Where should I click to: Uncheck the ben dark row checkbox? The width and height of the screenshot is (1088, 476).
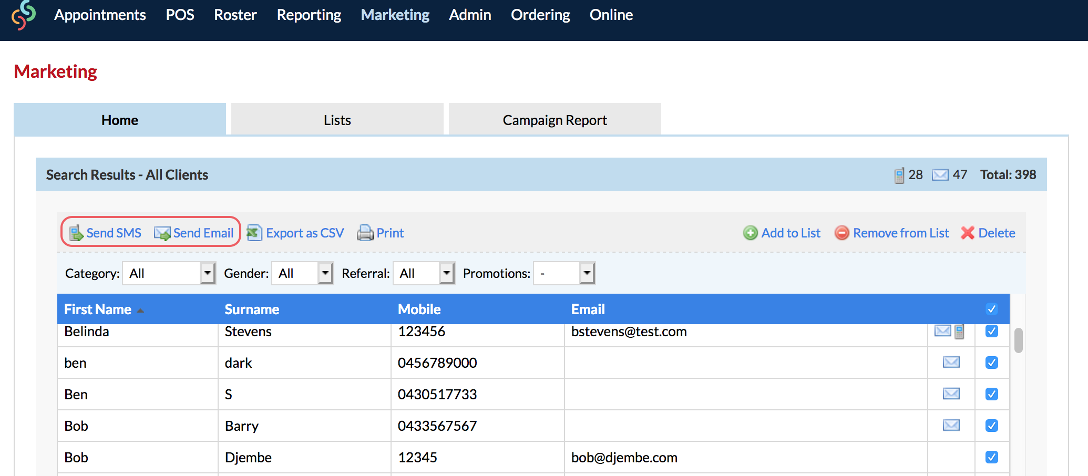coord(992,363)
